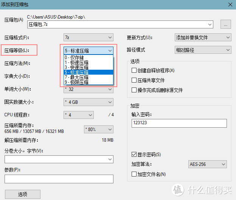
Task: Collapse the 压缩等级 combo box showing 5 - 标准压缩
Action: click(88, 51)
